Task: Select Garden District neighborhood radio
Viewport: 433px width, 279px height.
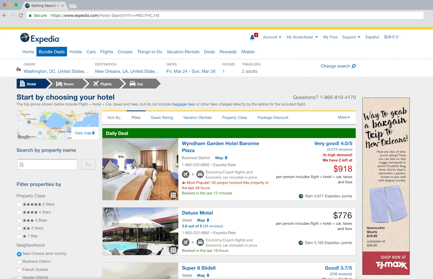Action: 19,277
